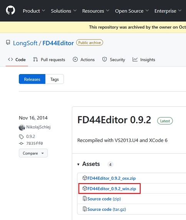Select the Releases tab
The image size is (186, 220).
coord(32,79)
